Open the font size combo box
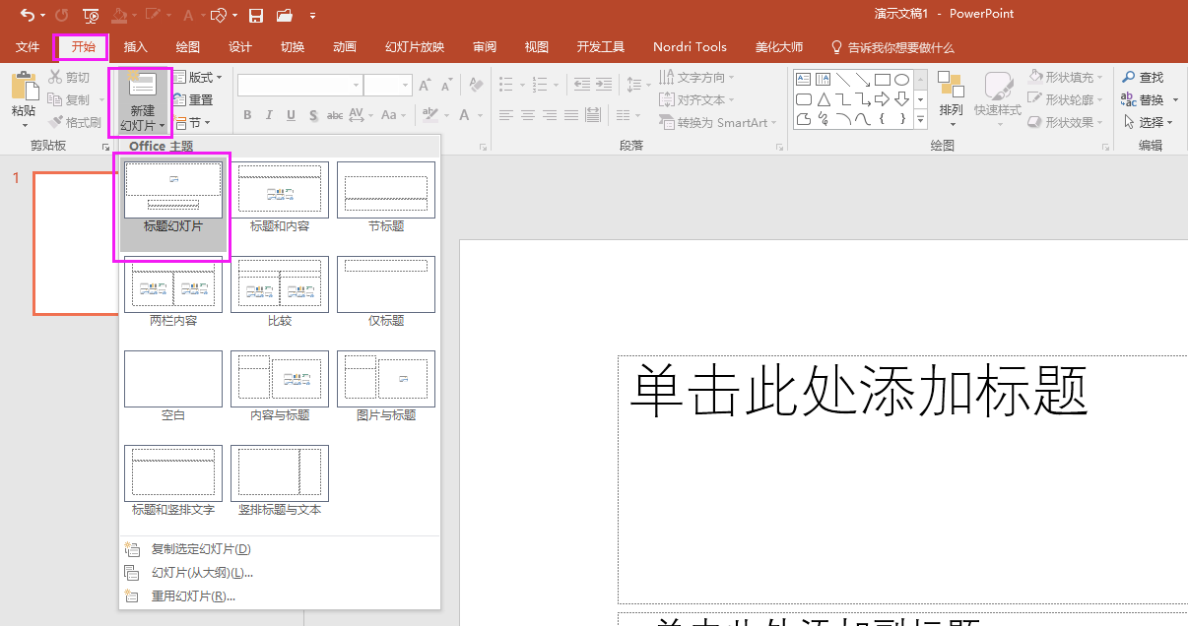The width and height of the screenshot is (1188, 626). pos(388,86)
